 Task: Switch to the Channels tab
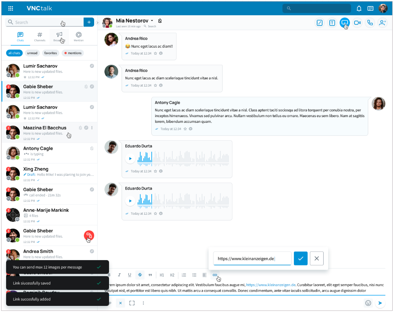tap(40, 37)
